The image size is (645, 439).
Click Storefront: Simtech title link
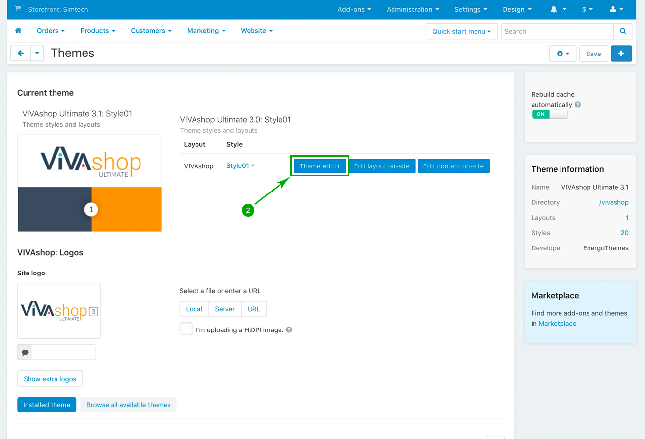(x=58, y=9)
